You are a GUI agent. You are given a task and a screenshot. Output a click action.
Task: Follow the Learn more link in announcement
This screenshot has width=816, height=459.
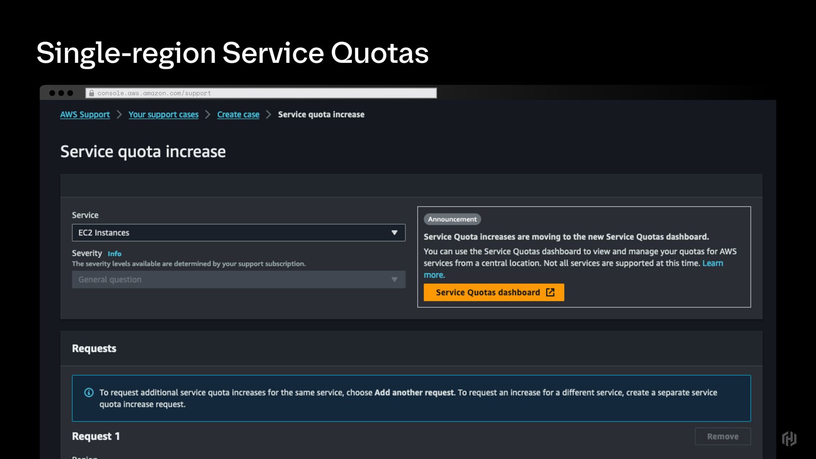coord(713,263)
